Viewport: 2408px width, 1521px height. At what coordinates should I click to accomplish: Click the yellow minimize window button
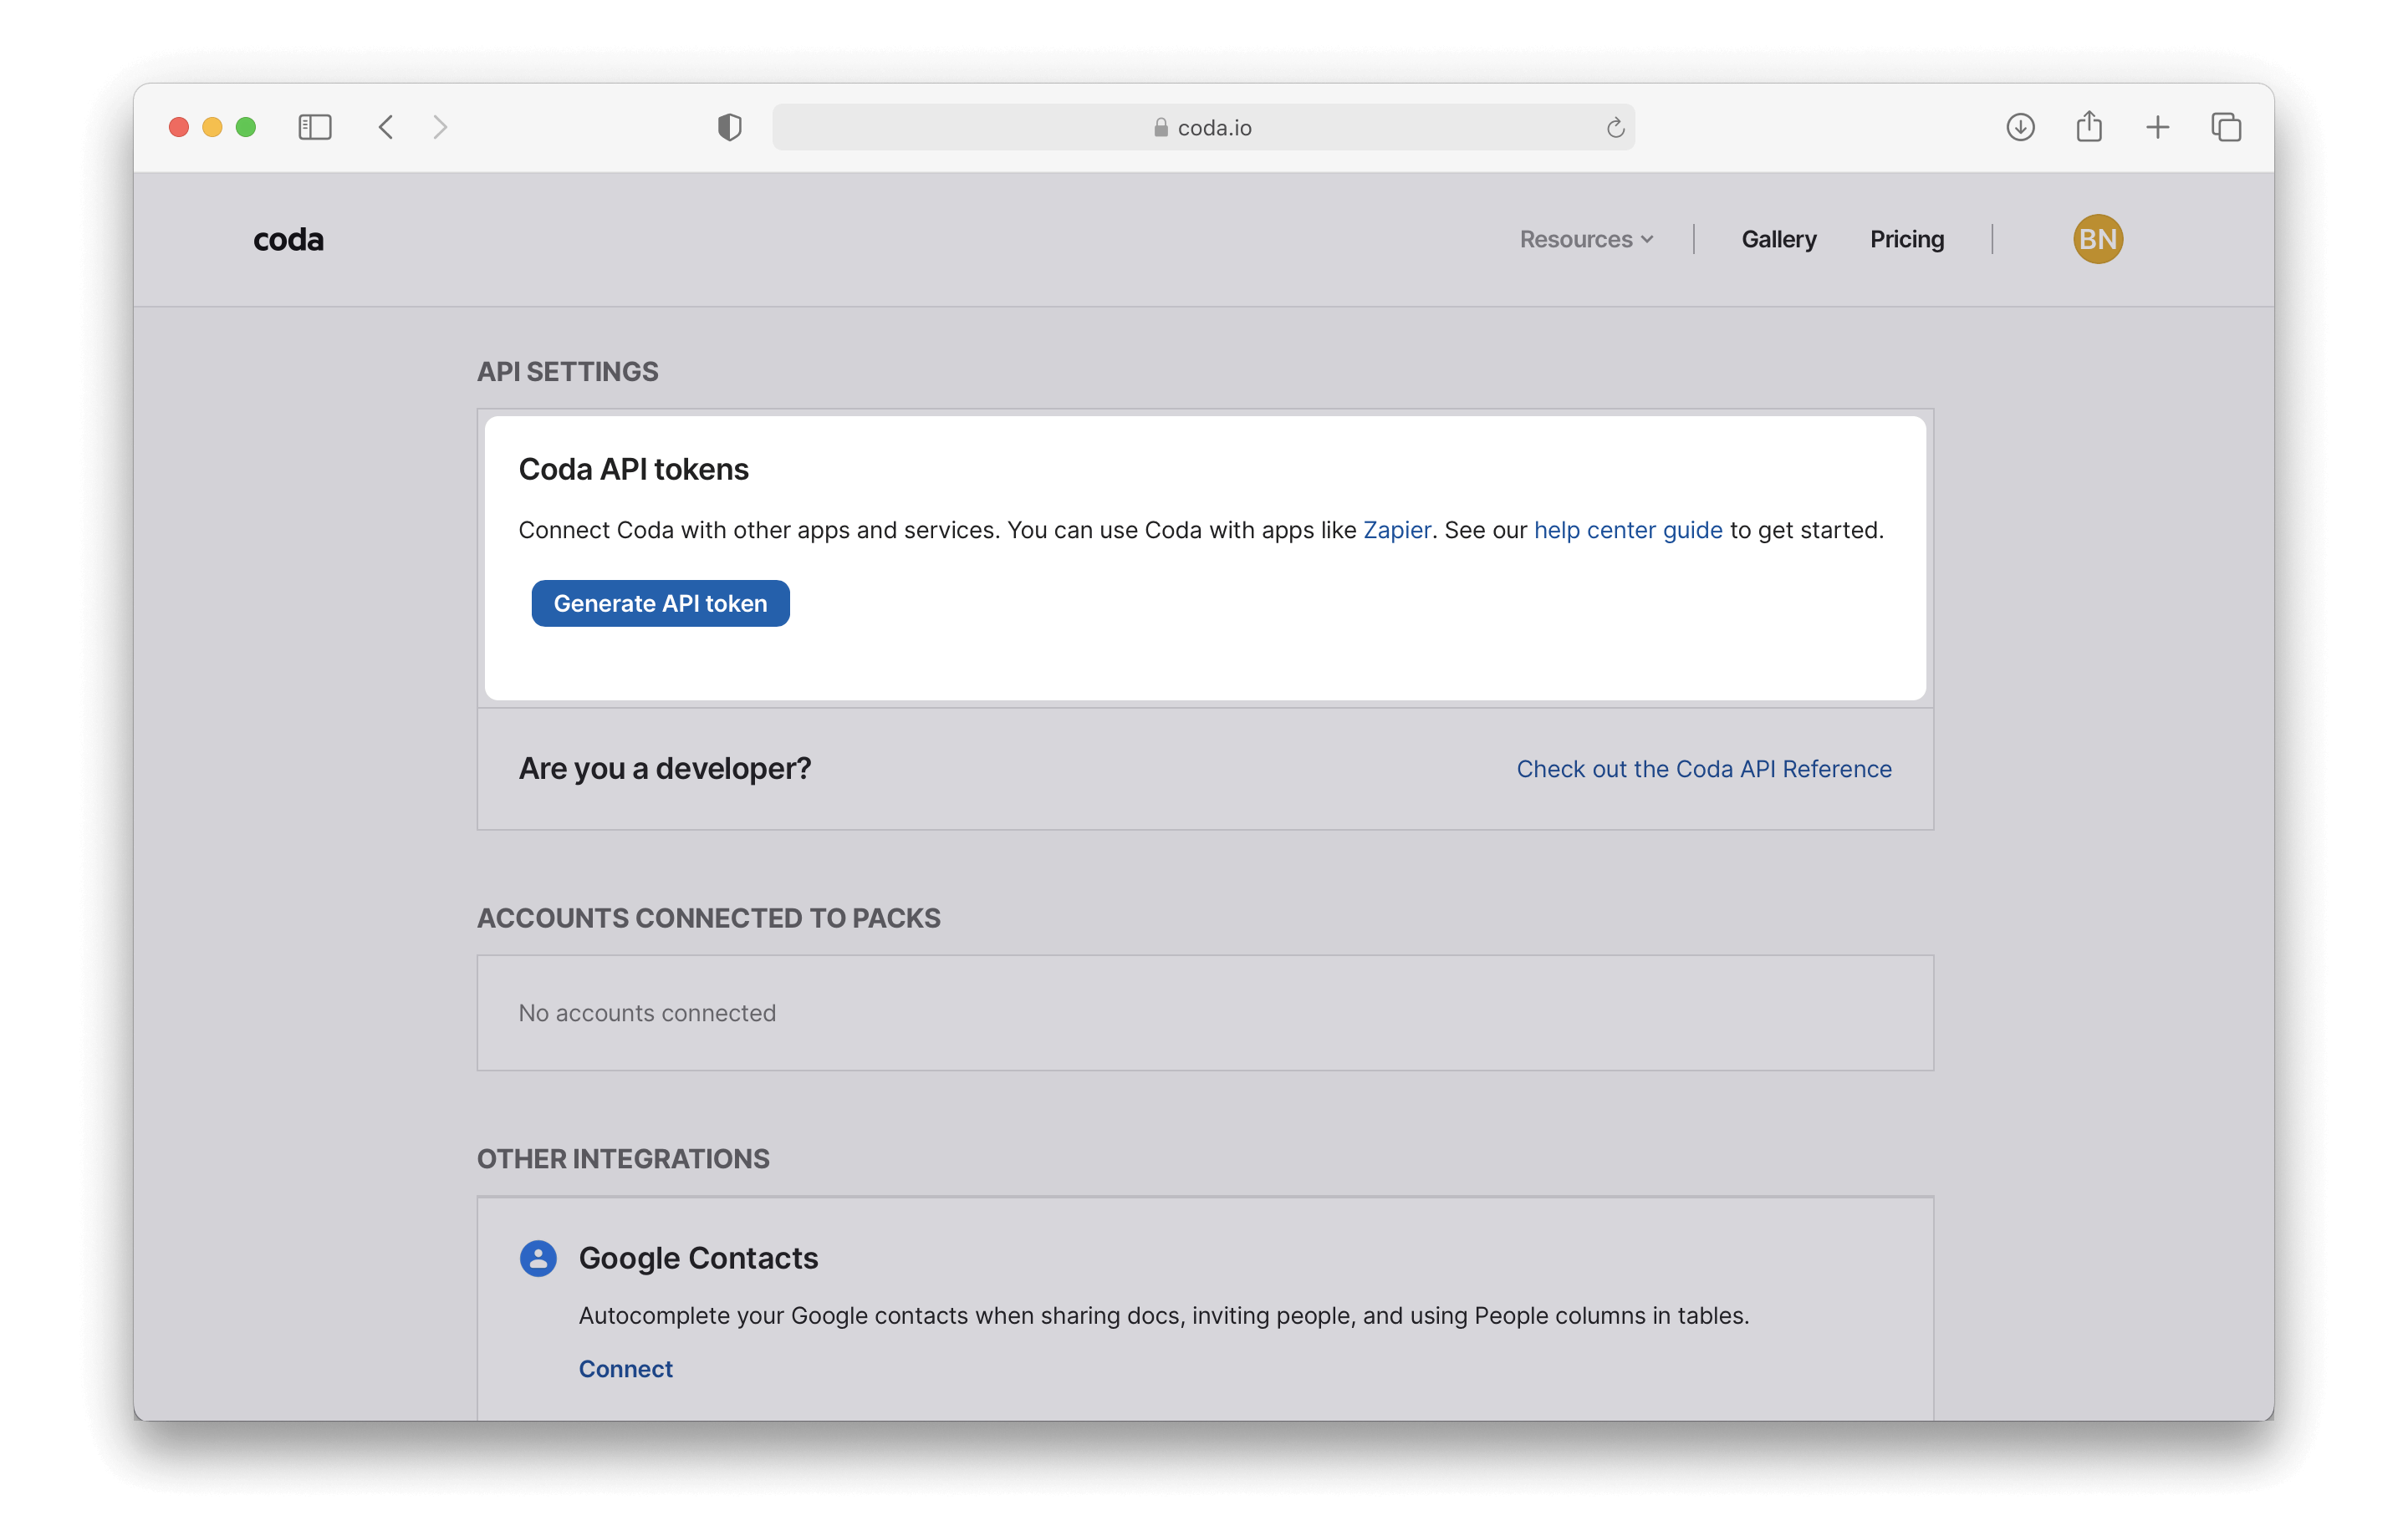[212, 127]
